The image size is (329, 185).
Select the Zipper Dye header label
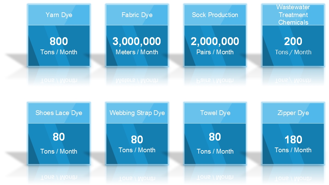pos(293,113)
